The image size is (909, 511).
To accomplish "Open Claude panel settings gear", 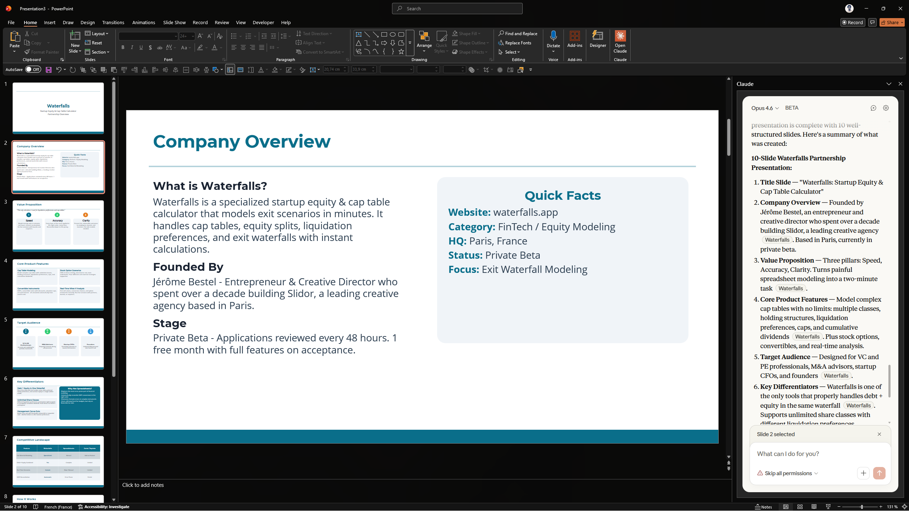I will 886,108.
